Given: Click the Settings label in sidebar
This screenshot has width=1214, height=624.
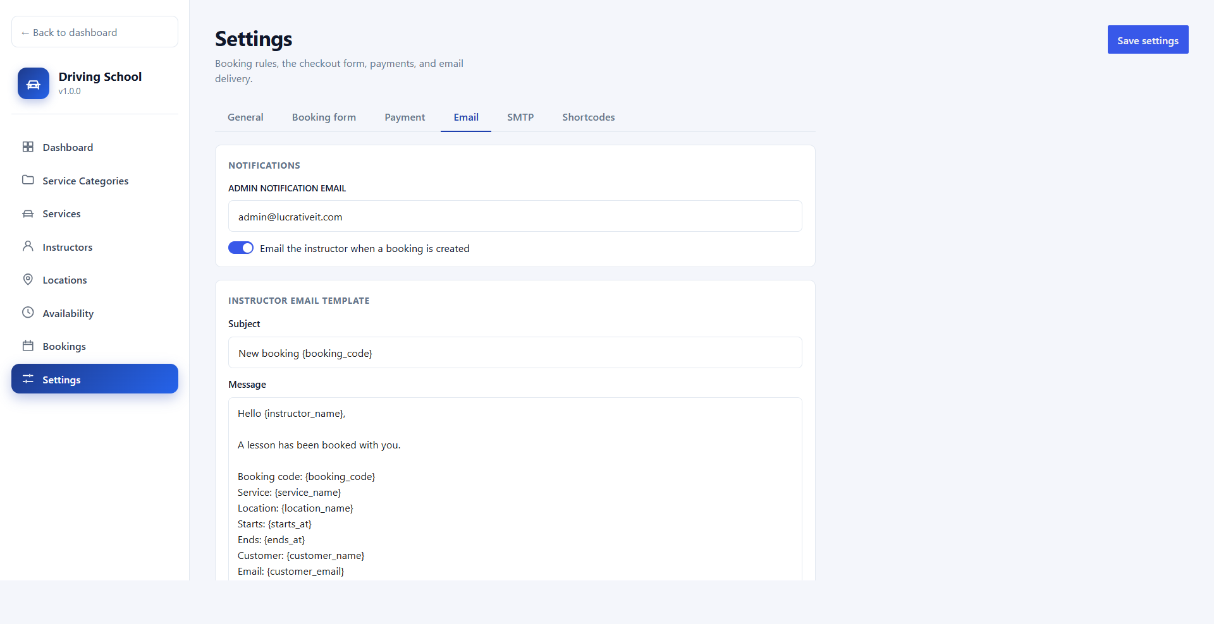Looking at the screenshot, I should pyautogui.click(x=61, y=380).
